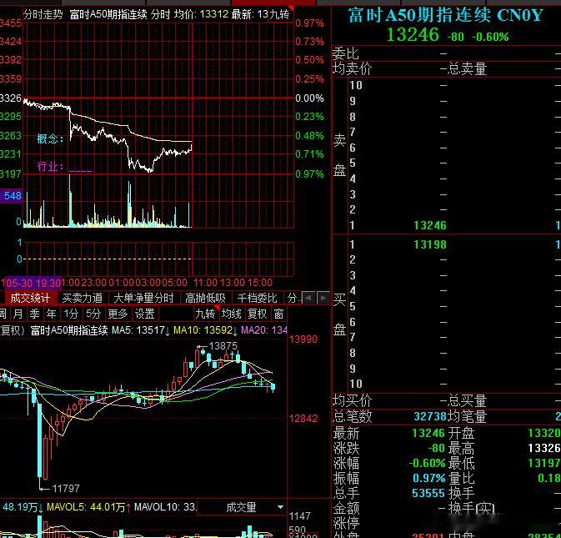Click the 概念 label on intraday chart

click(x=51, y=139)
